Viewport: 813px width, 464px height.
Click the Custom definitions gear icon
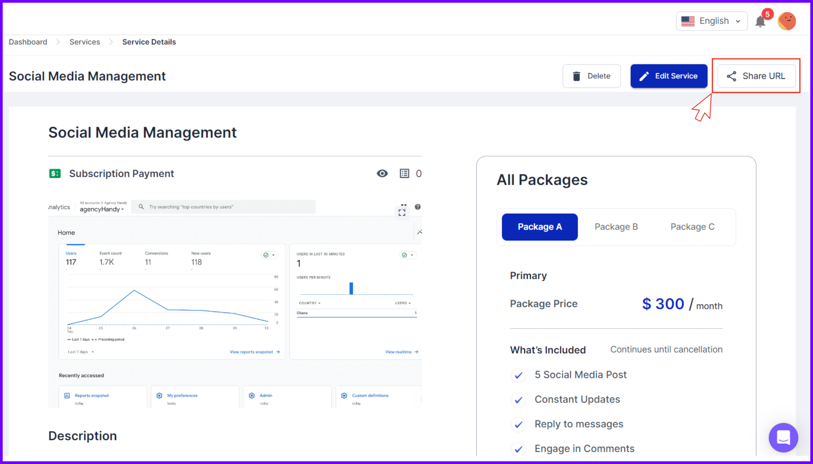344,395
